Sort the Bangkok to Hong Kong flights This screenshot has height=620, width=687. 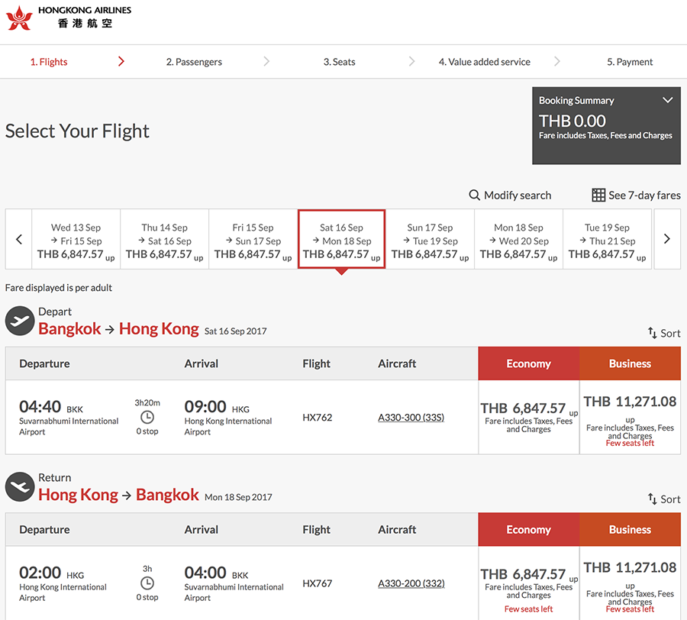664,333
